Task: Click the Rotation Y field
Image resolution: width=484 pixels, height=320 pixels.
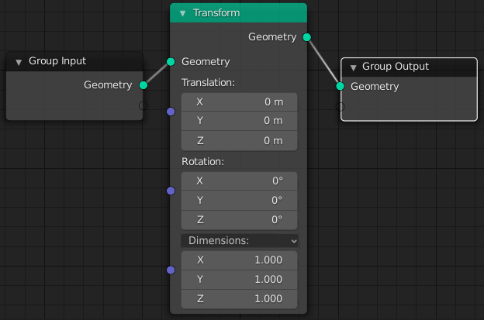Action: pos(239,201)
